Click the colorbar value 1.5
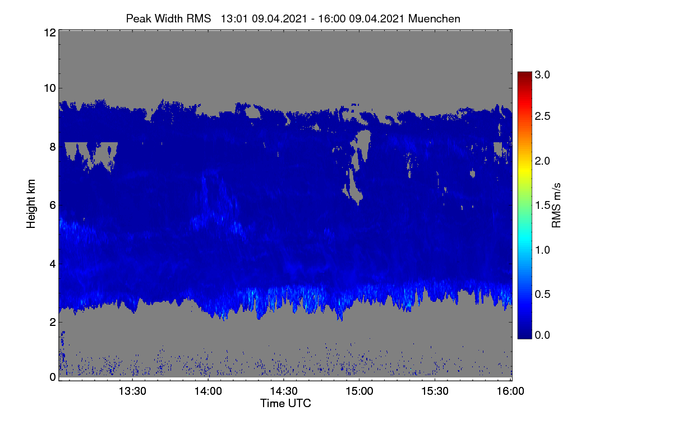Image resolution: width=673 pixels, height=448 pixels. (x=543, y=205)
